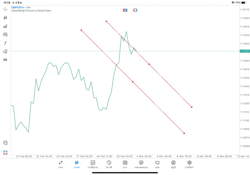
Task: Open the บัญชี account tab
Action: pyautogui.click(x=173, y=164)
